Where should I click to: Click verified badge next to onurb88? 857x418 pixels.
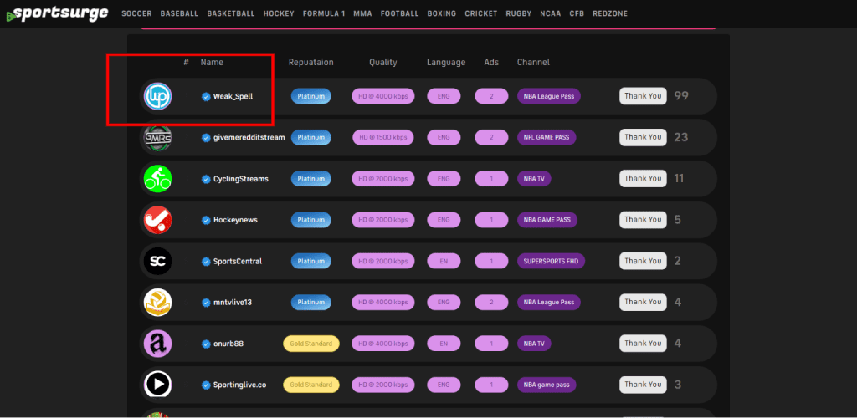(206, 344)
